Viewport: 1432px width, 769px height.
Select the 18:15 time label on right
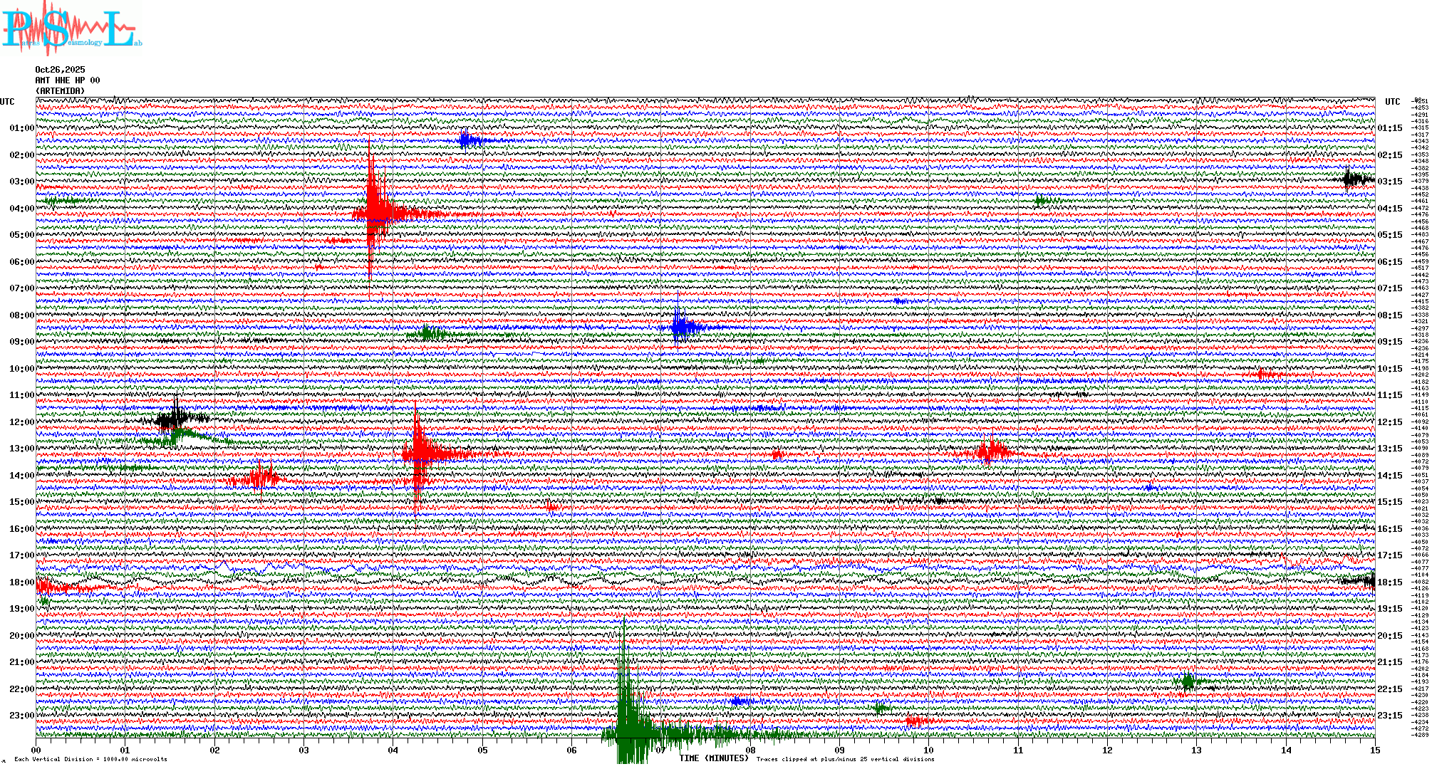tap(1389, 582)
